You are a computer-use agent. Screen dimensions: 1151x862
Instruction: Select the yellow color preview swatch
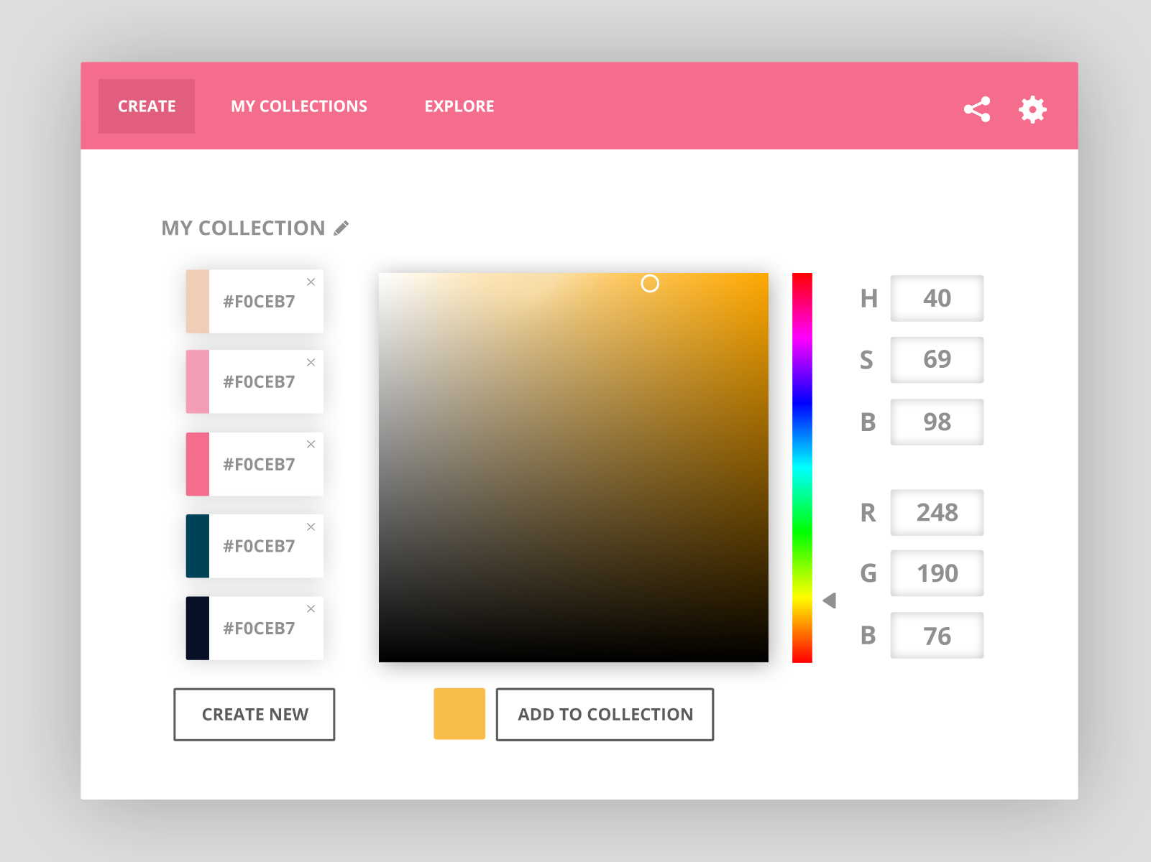tap(459, 714)
